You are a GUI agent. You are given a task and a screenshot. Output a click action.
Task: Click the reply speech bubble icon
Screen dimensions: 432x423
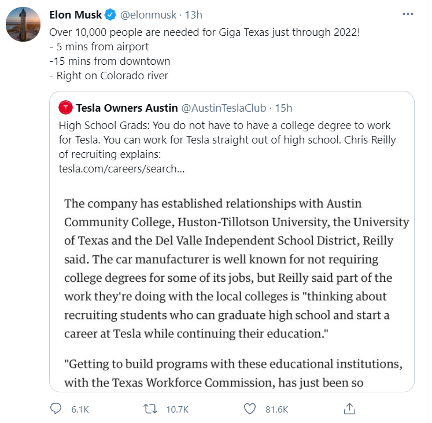point(56,409)
